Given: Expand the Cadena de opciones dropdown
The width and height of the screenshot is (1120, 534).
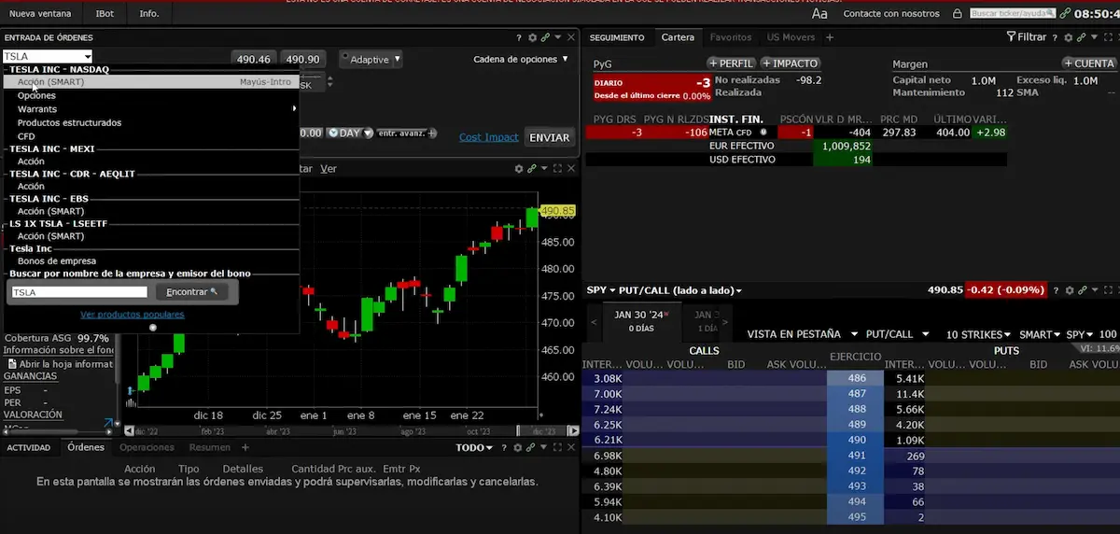Looking at the screenshot, I should (x=521, y=59).
